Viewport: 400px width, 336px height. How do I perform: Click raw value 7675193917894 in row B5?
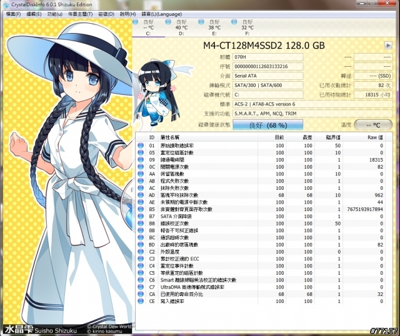coord(365,209)
